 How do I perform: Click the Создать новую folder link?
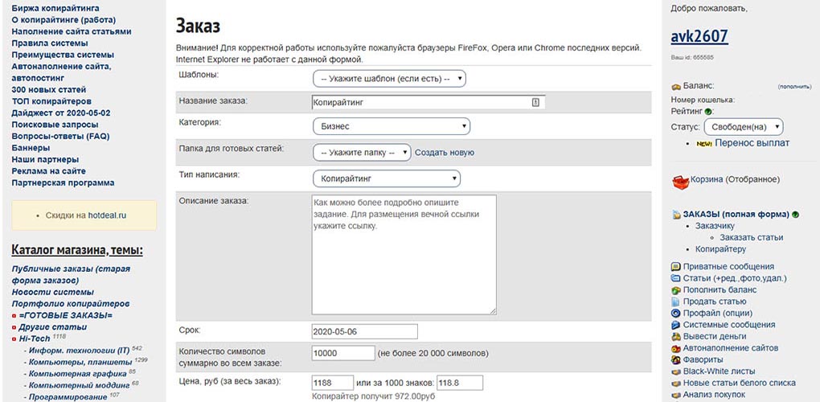pyautogui.click(x=445, y=153)
